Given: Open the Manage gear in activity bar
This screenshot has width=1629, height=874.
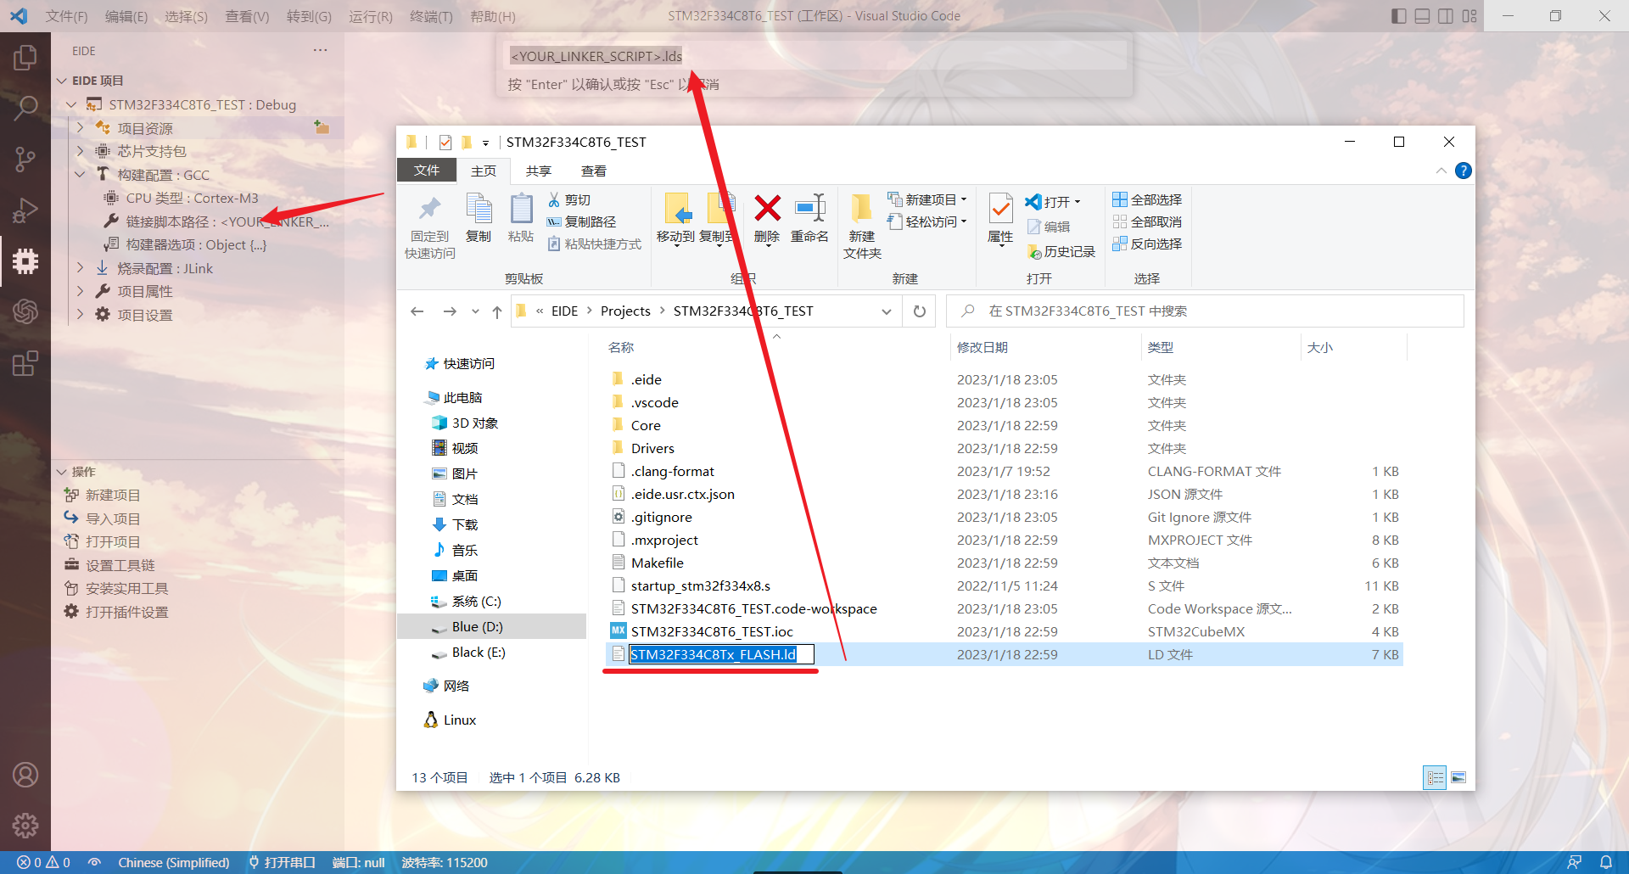Looking at the screenshot, I should click(x=25, y=825).
